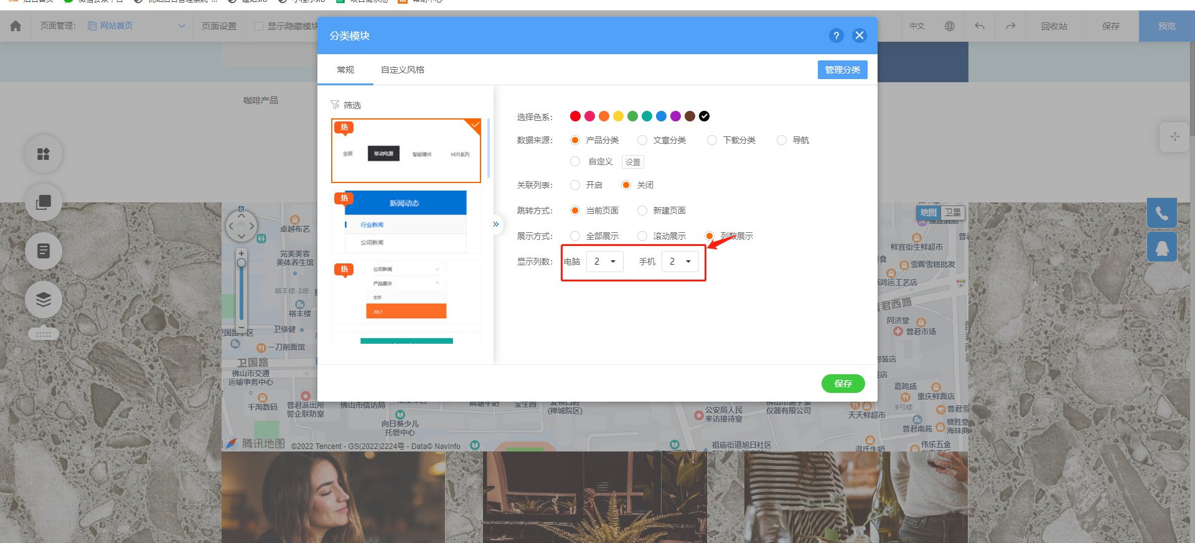The image size is (1195, 543).
Task: Click the layers stack icon in left sidebar
Action: 44,300
